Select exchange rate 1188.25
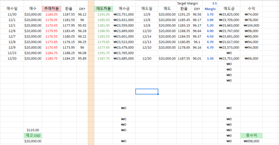279x145 pixels. click(69, 53)
